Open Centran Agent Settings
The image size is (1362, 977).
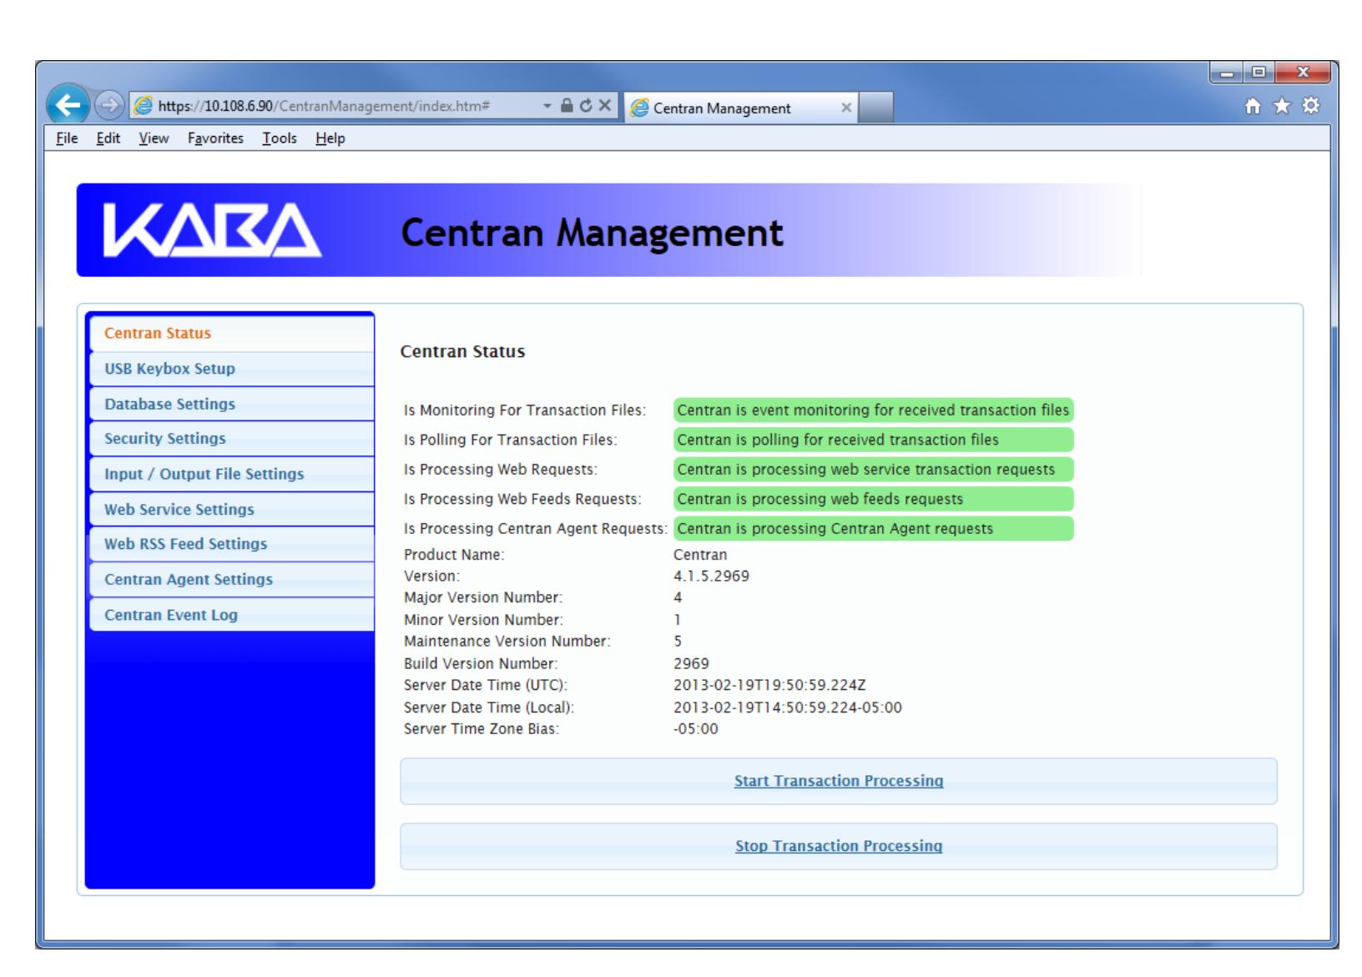231,579
